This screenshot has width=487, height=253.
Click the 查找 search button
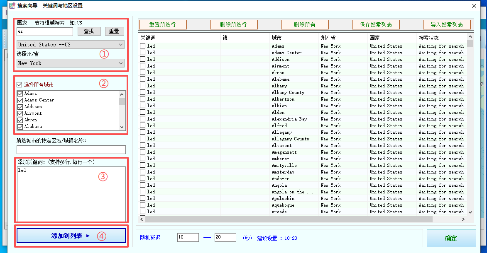(x=89, y=31)
